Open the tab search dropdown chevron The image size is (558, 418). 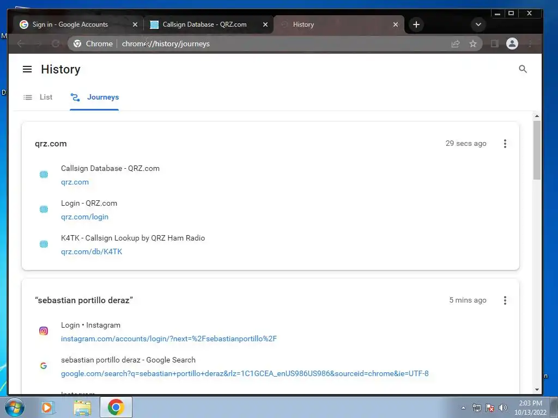tap(478, 24)
